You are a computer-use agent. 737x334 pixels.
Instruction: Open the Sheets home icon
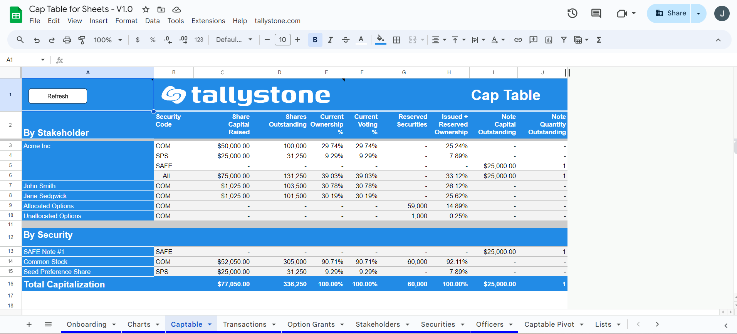click(16, 15)
